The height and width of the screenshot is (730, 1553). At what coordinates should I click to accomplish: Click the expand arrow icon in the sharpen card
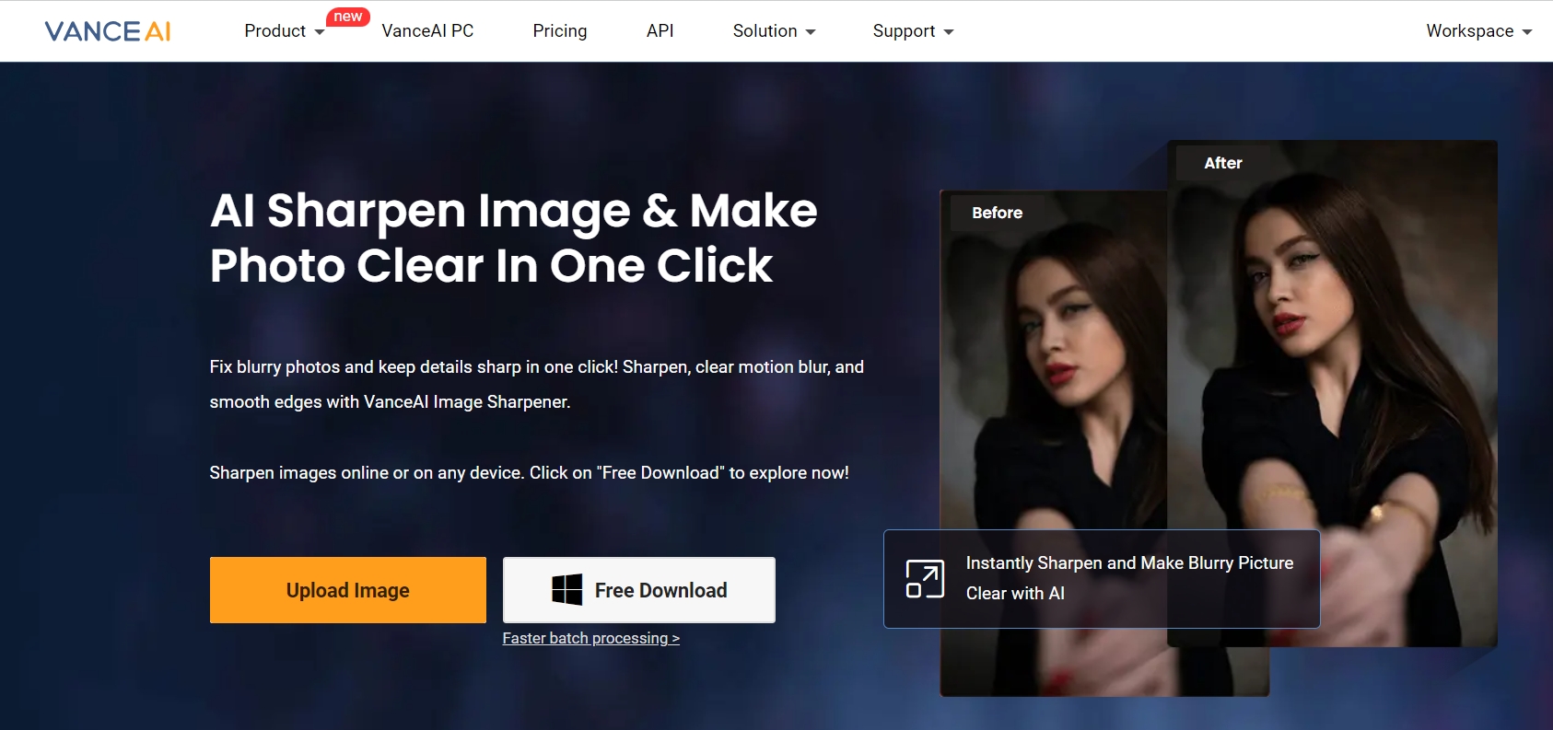tap(925, 579)
